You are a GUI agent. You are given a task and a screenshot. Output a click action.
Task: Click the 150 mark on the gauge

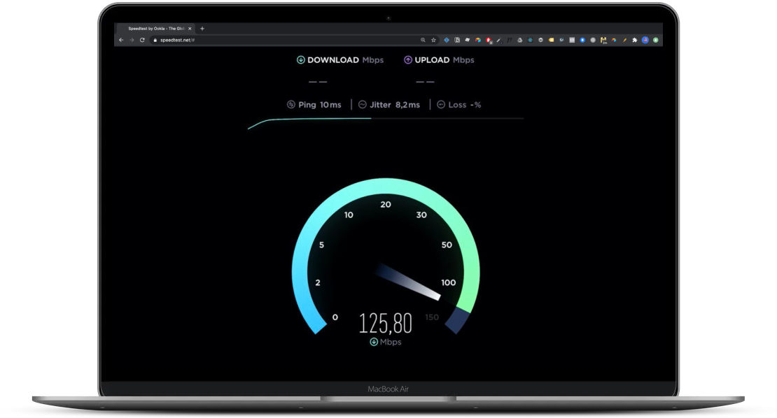pyautogui.click(x=432, y=317)
